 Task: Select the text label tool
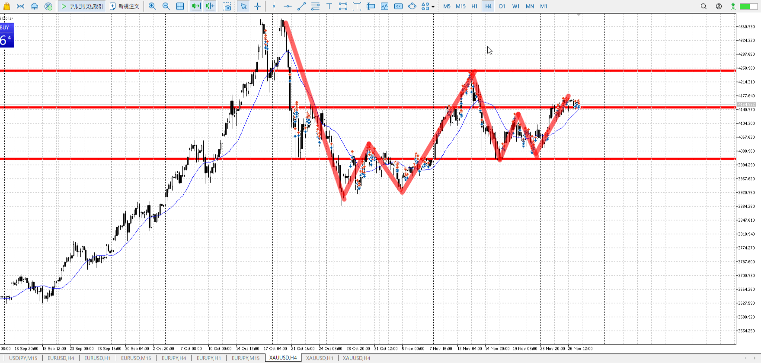(x=329, y=6)
